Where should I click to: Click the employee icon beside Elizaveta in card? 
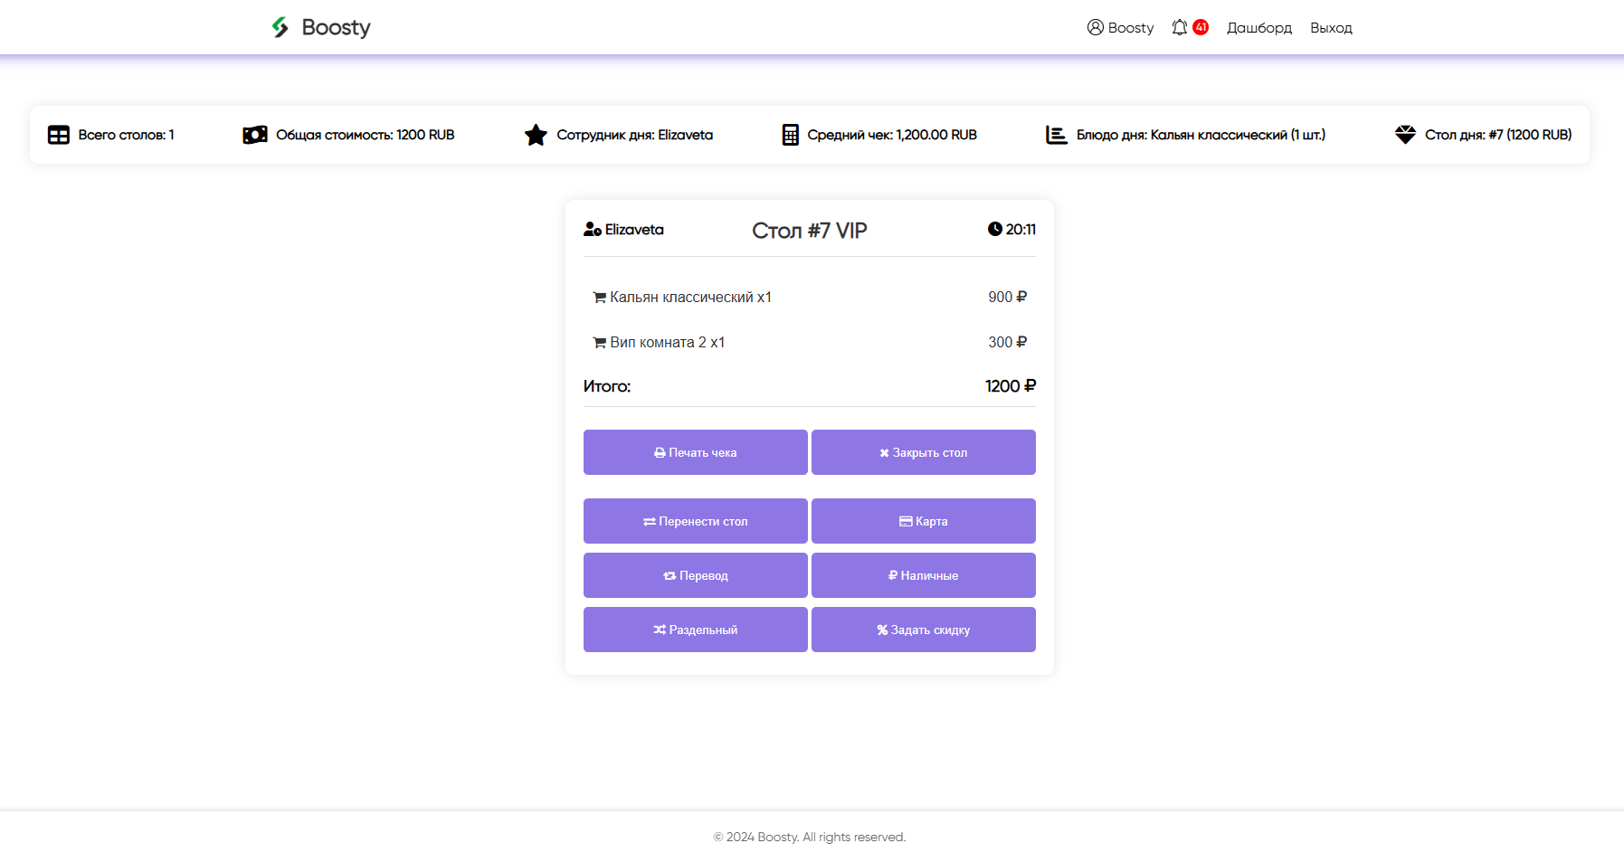tap(593, 230)
